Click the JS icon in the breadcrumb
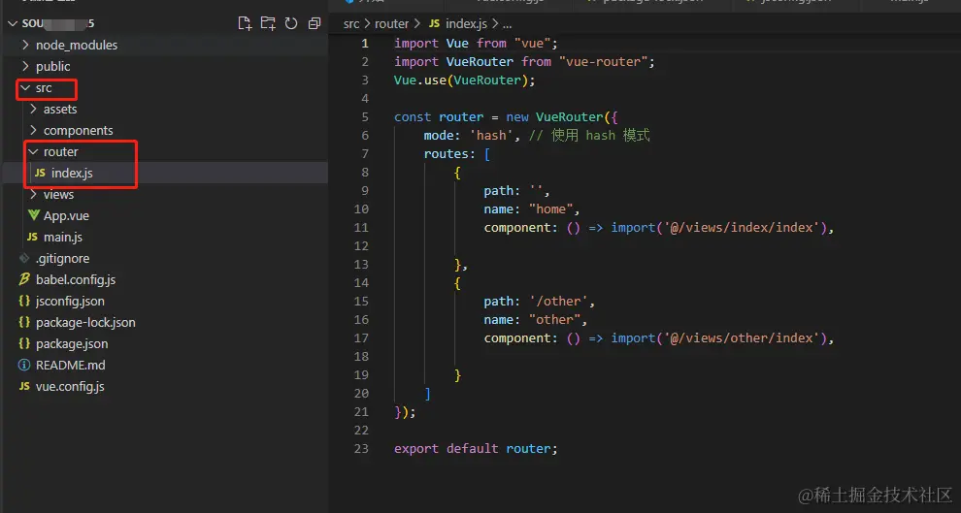 point(434,23)
